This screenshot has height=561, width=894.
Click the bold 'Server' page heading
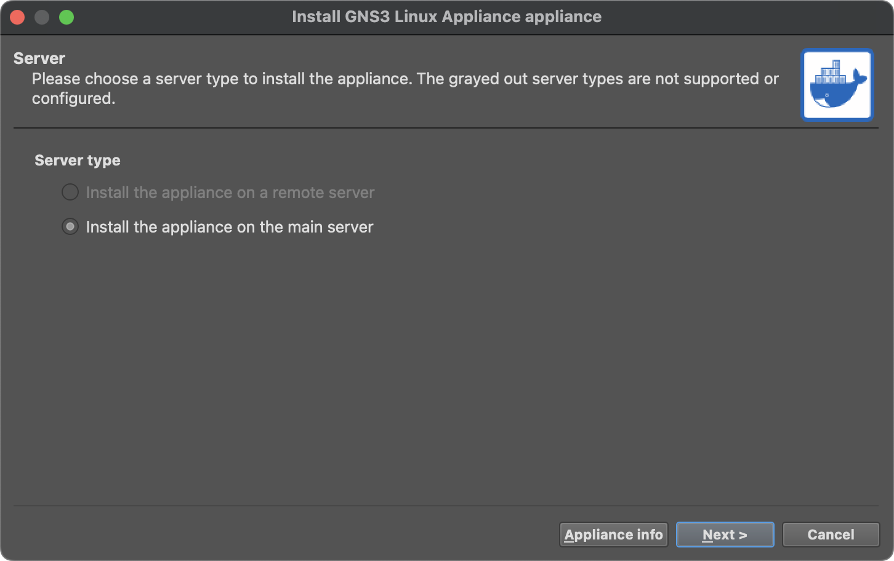coord(39,58)
